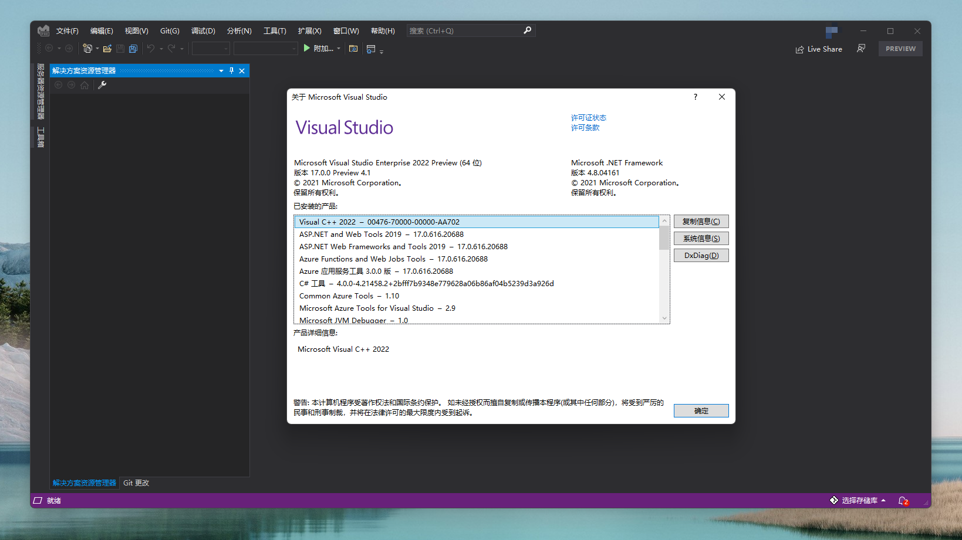Click the Redo toolbar icon
Viewport: 962px width, 540px height.
[x=171, y=49]
